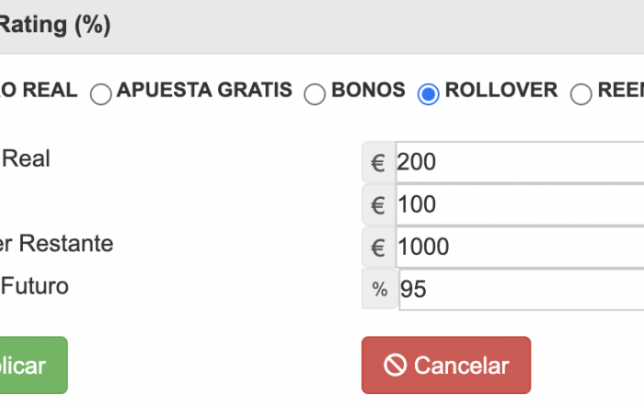The height and width of the screenshot is (406, 644).
Task: Click the green Aplicar button
Action: (x=34, y=365)
